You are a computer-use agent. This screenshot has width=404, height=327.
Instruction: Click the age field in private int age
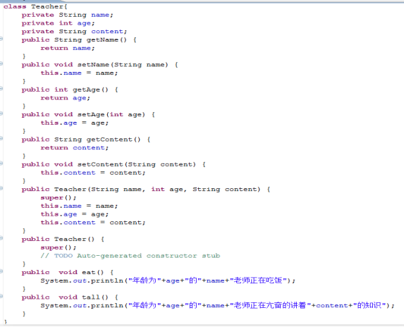[x=84, y=23]
